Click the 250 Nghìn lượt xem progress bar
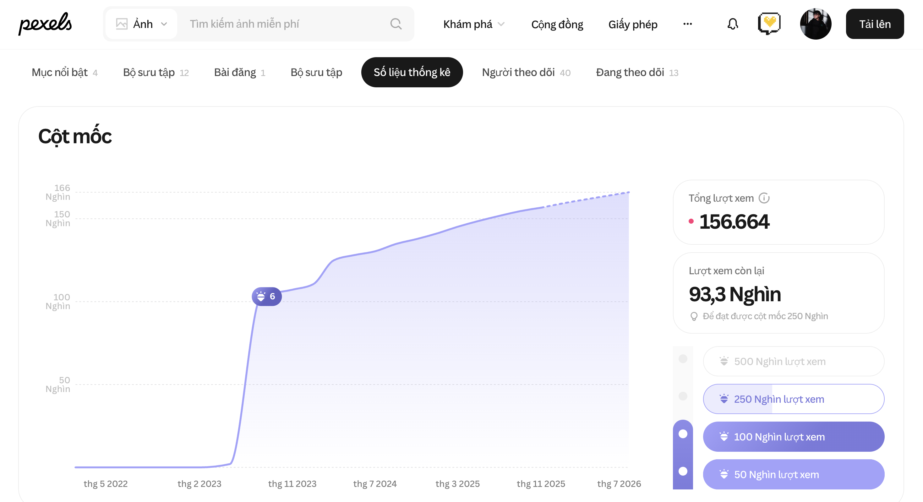The height and width of the screenshot is (502, 923). tap(793, 399)
